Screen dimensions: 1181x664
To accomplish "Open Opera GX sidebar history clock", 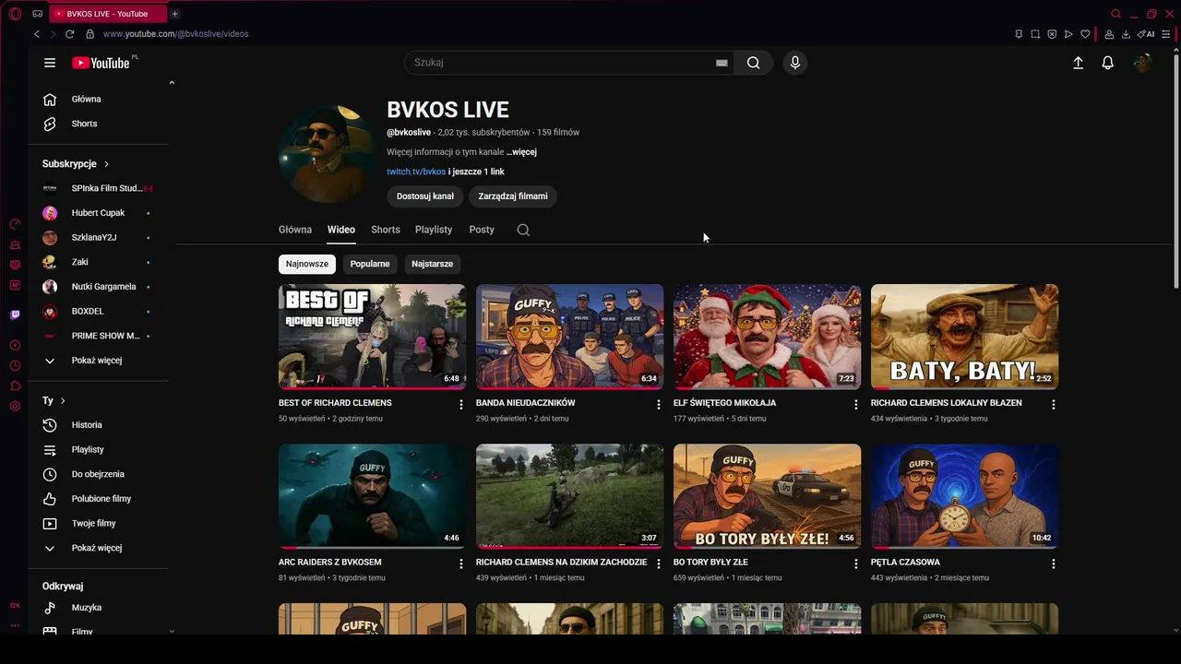I will coord(15,366).
